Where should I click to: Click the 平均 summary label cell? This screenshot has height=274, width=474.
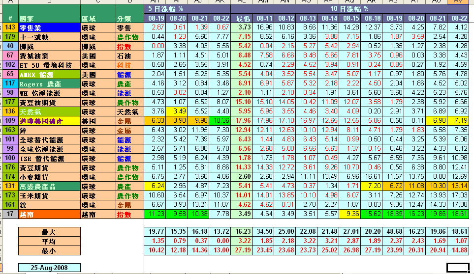click(x=49, y=241)
